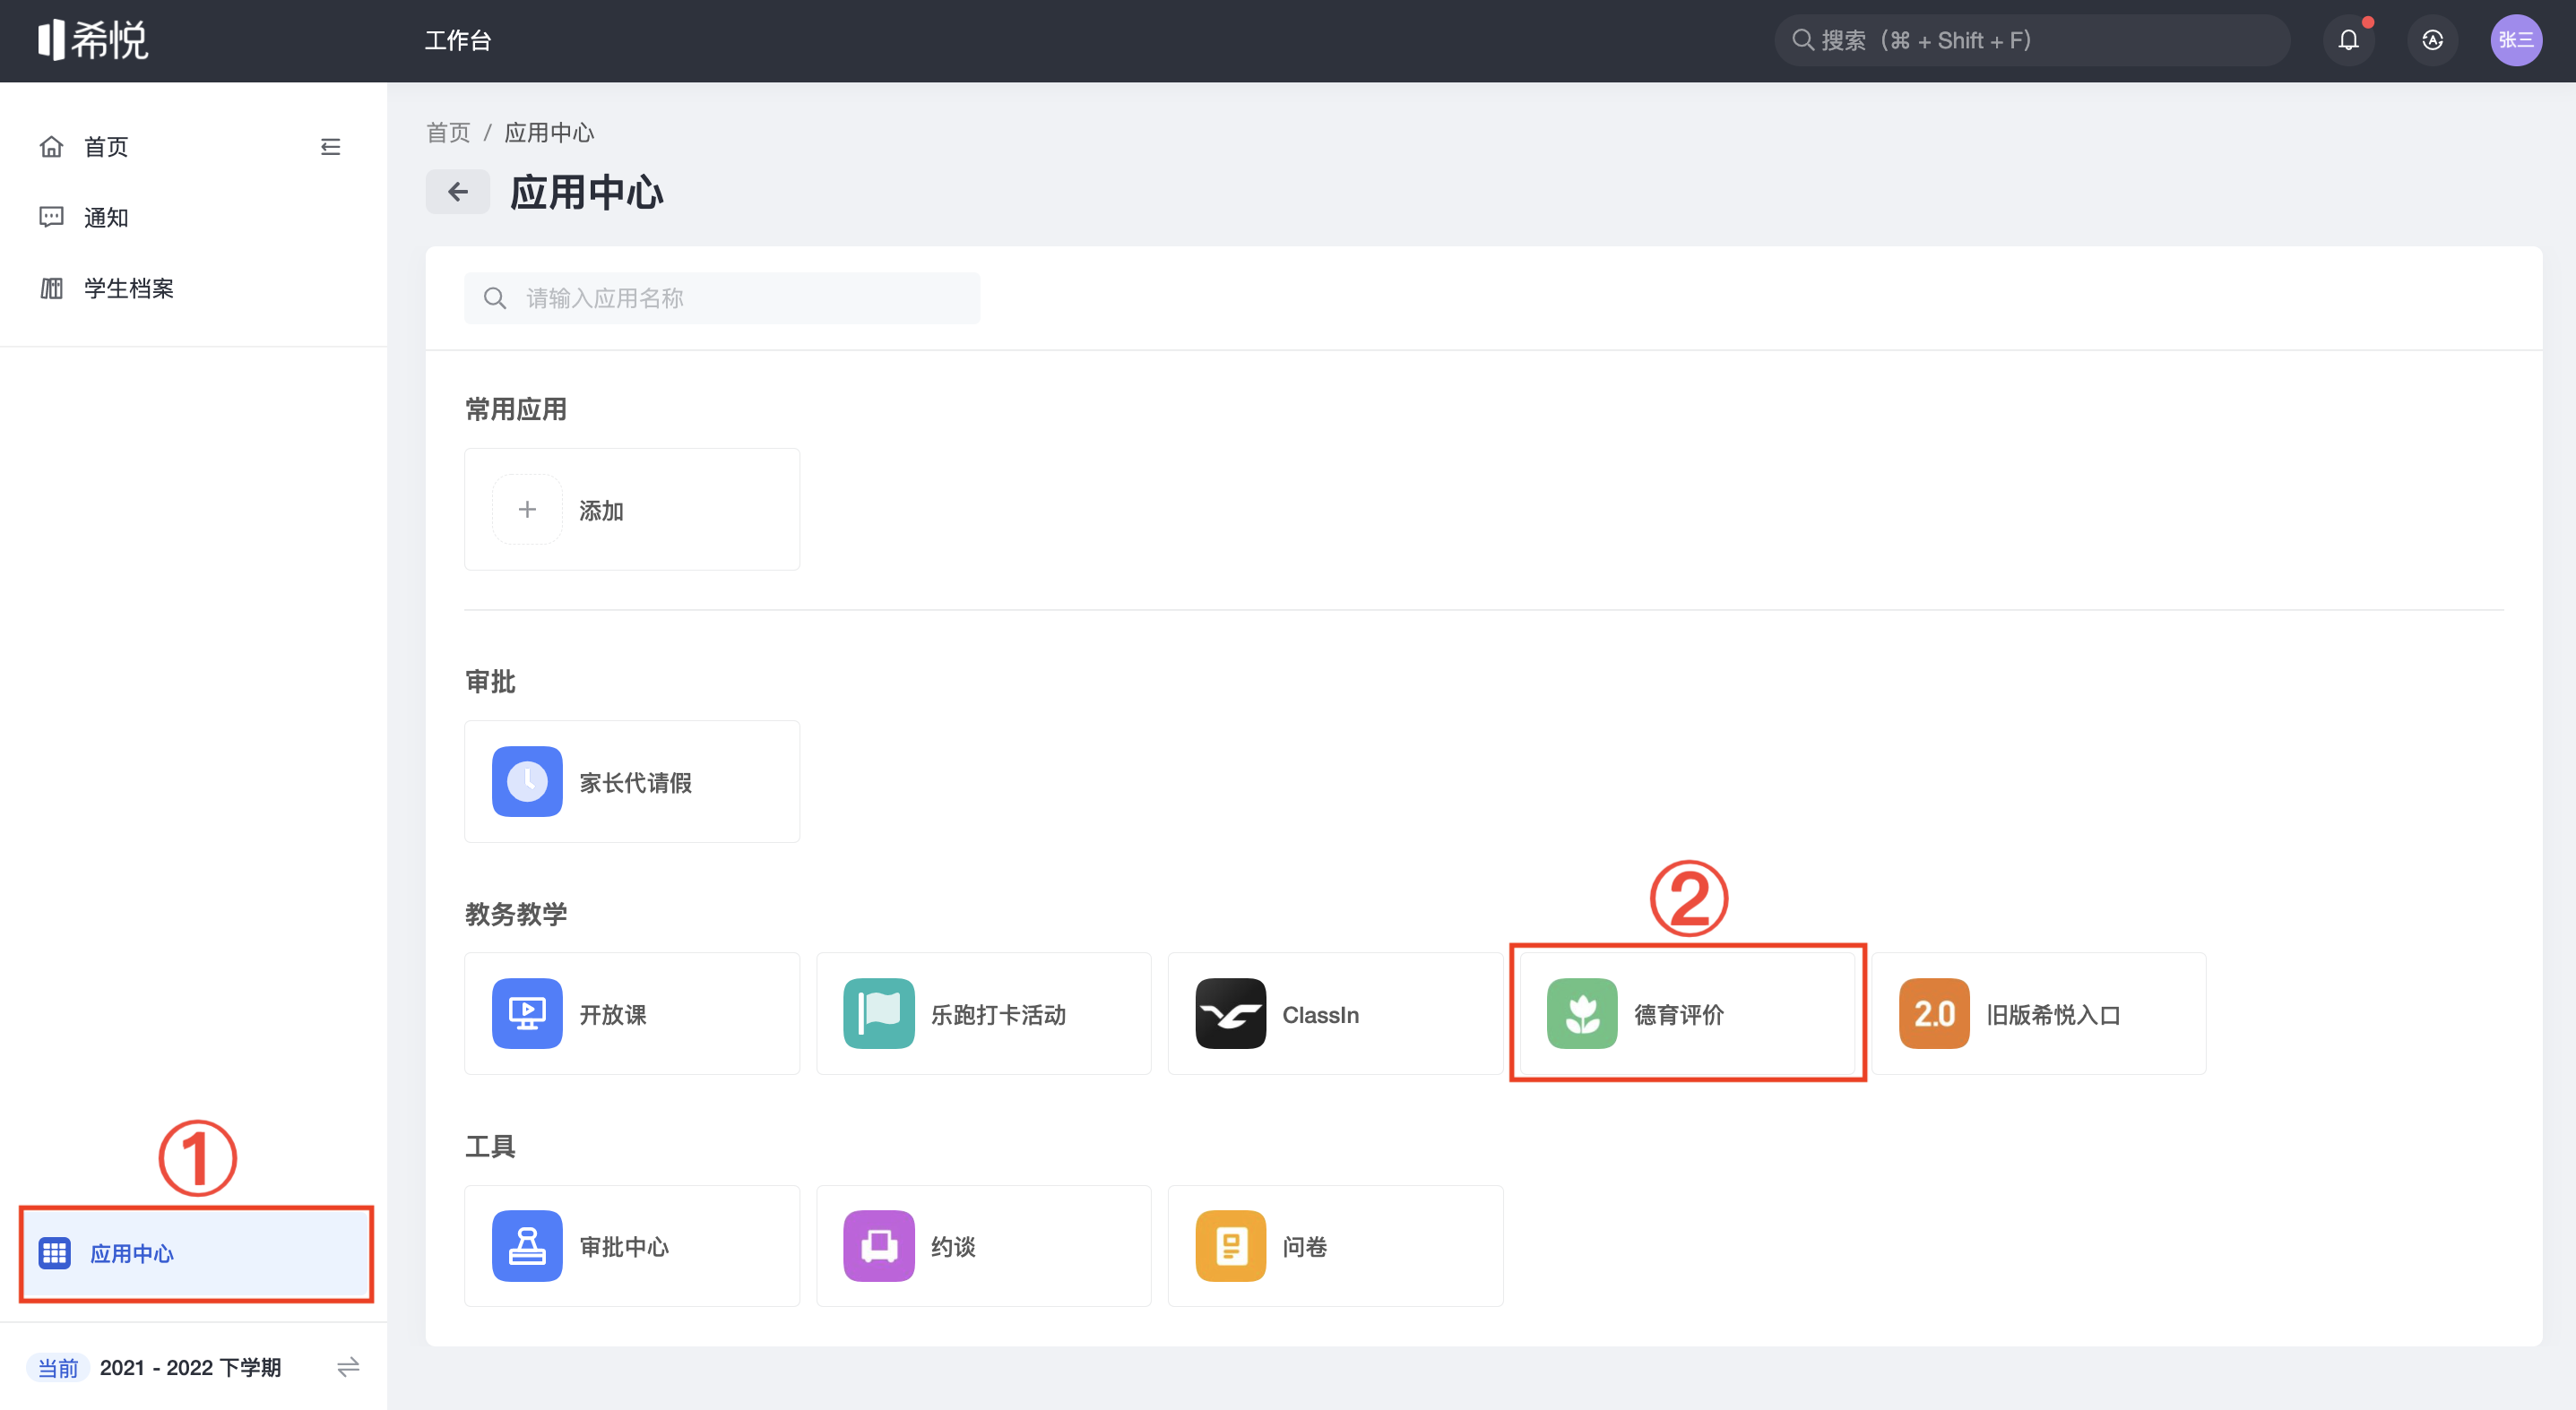2576x1410 pixels.
Task: Add a common app via 添加 card
Action: 632,510
